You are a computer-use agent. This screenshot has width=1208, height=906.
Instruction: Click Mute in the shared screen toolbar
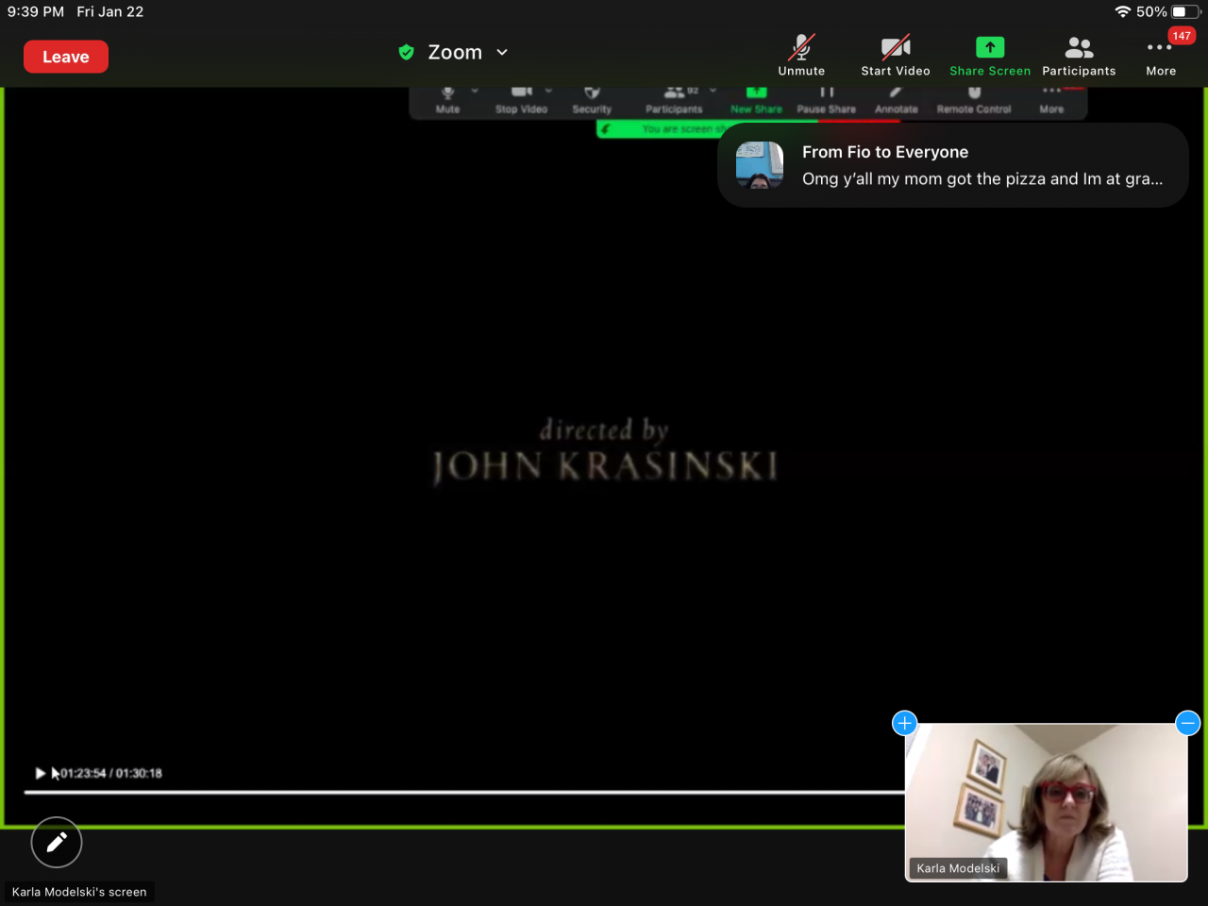click(x=448, y=99)
